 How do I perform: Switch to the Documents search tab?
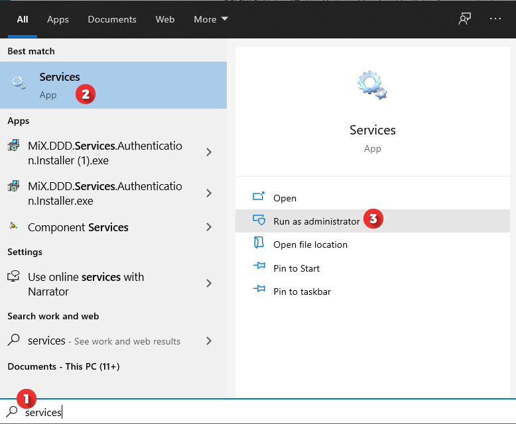(x=112, y=19)
